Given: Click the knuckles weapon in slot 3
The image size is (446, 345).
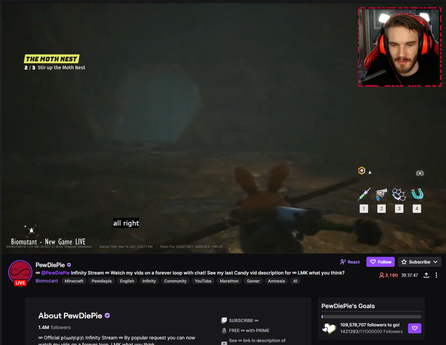Looking at the screenshot, I should 399,194.
